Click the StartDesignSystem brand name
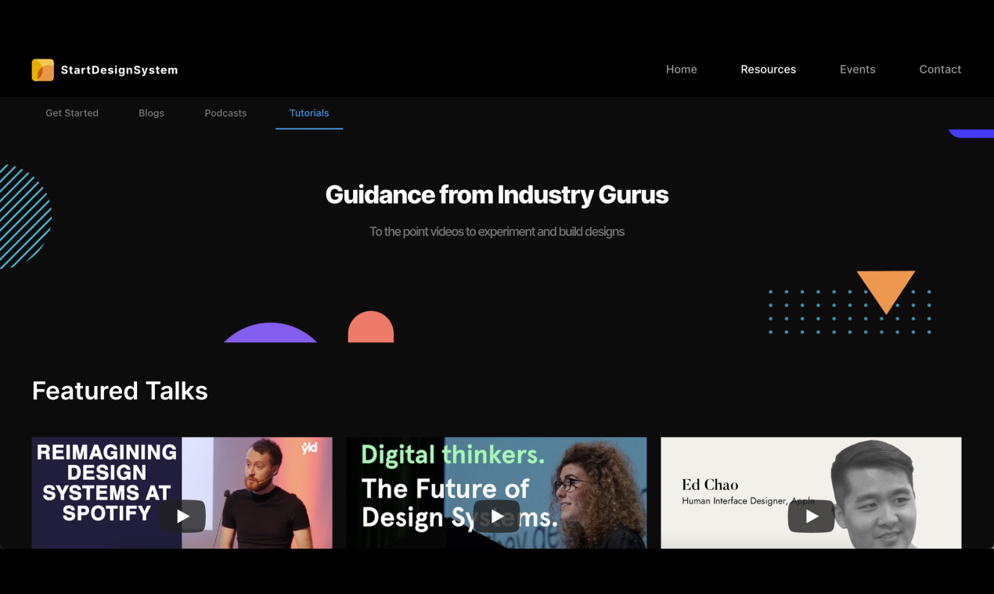This screenshot has width=994, height=594. click(x=119, y=70)
